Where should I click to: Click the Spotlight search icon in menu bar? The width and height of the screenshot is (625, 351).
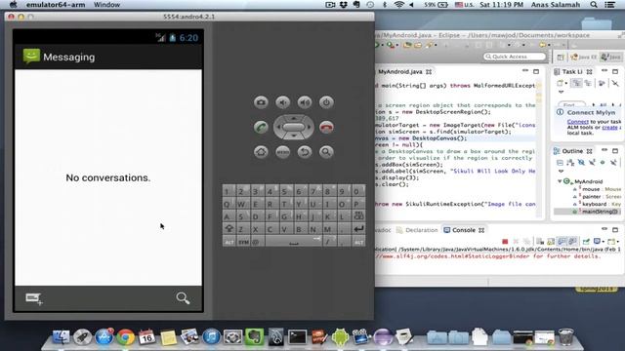click(x=594, y=5)
